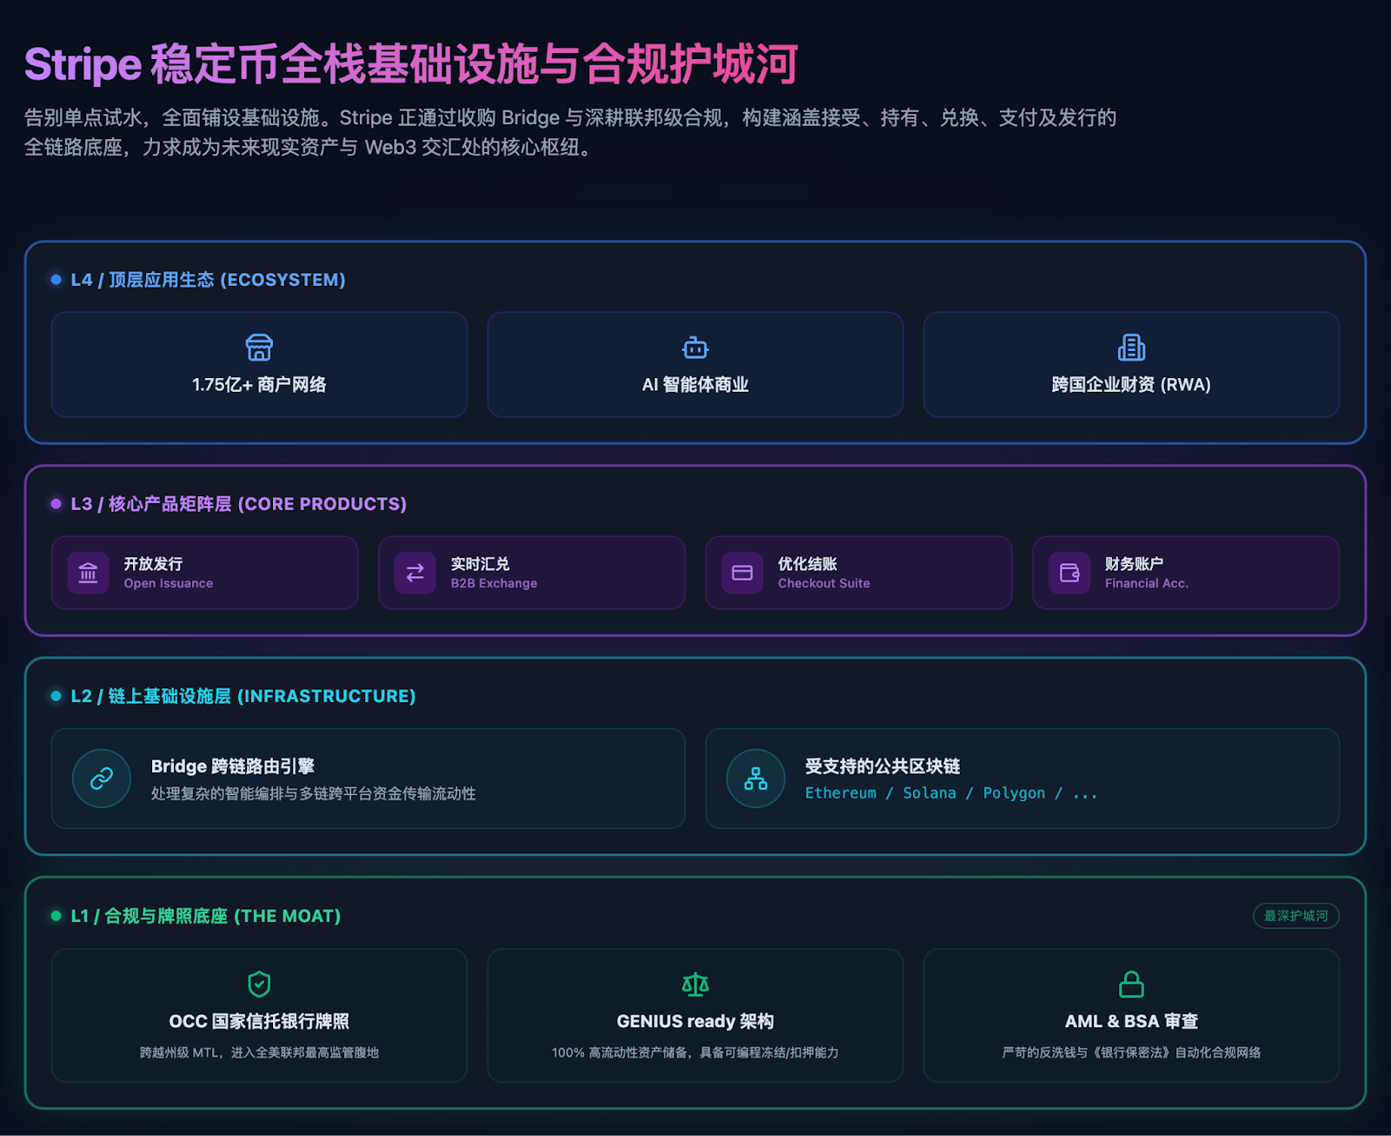Click the padlock icon above AML & BSA 审查
Screen dimensions: 1391x1136
pos(1131,984)
